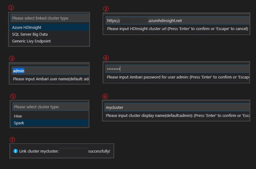Click the Ambari user name field with admin
This screenshot has height=169, width=256.
click(50, 71)
